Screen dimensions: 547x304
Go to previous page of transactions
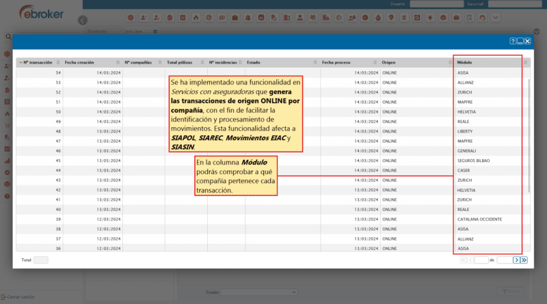point(470,260)
